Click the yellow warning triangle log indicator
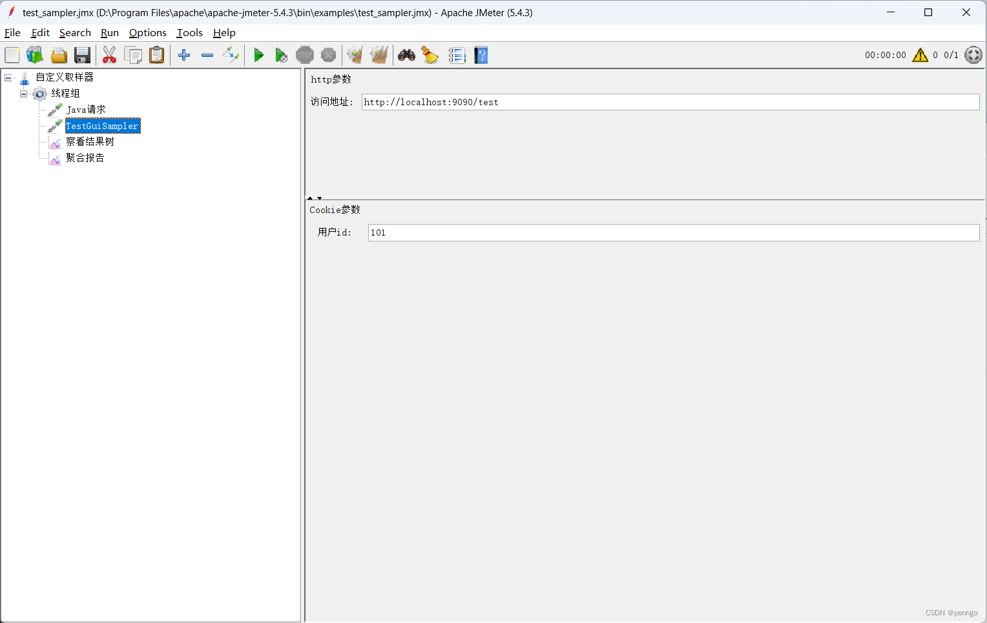This screenshot has width=987, height=623. pos(920,55)
